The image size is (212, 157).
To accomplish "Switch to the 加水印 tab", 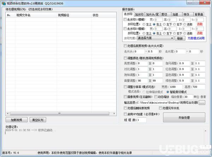I will 139,14.
